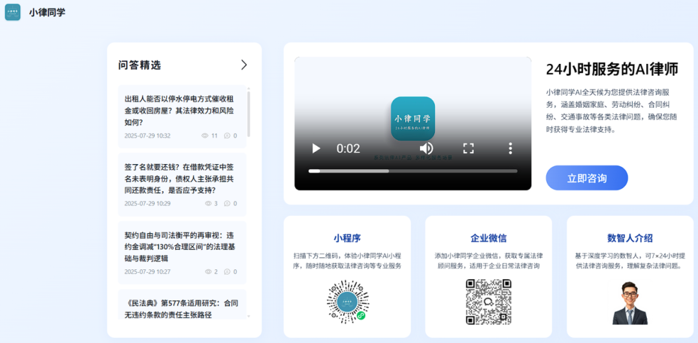
Task: Click the eye icon on the 契约自由 article
Action: (x=208, y=272)
